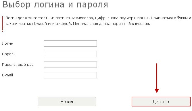This screenshot has height=111, width=192.
Task: Continue by clicking the Дальше button
Action: pos(161,102)
